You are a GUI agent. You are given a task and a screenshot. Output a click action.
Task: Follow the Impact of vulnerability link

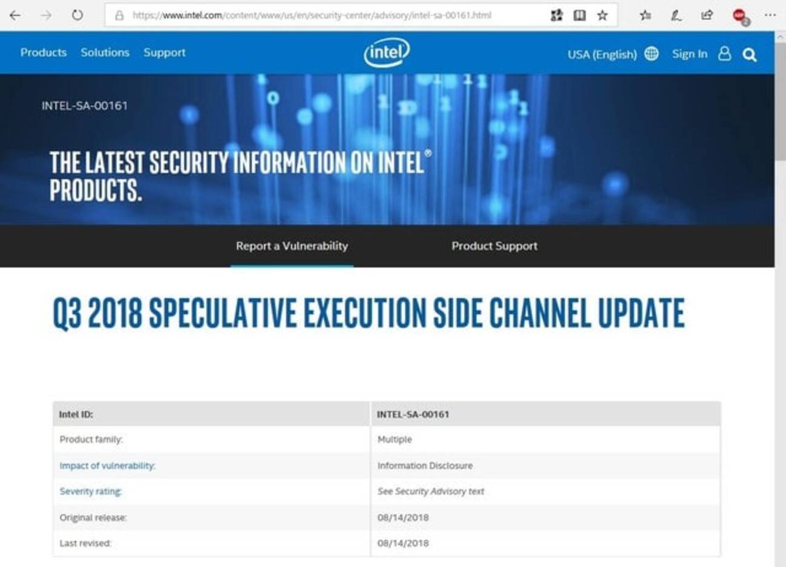108,465
